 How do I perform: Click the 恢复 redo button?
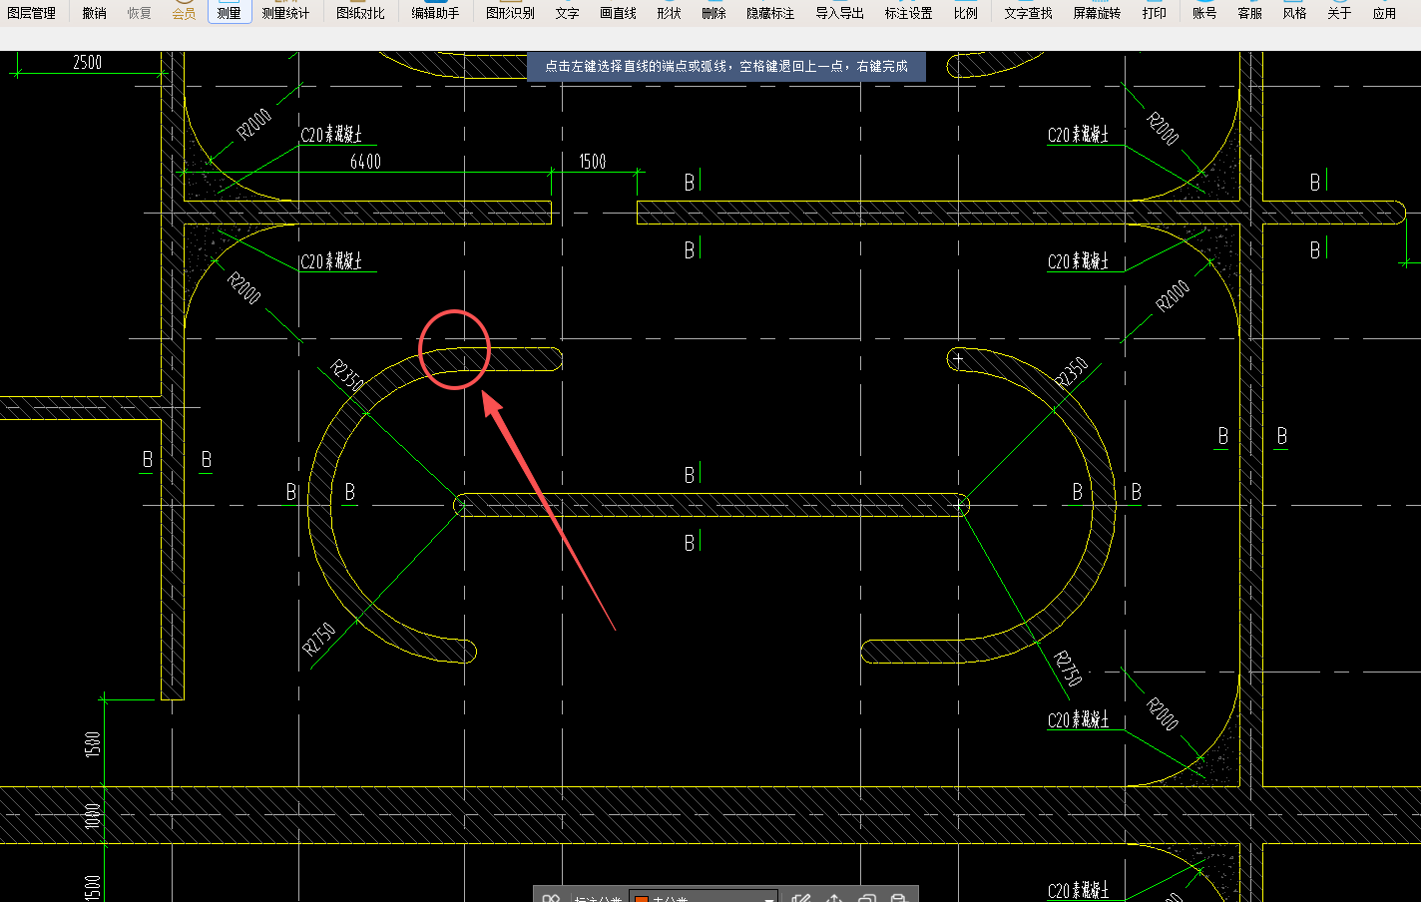[x=140, y=13]
